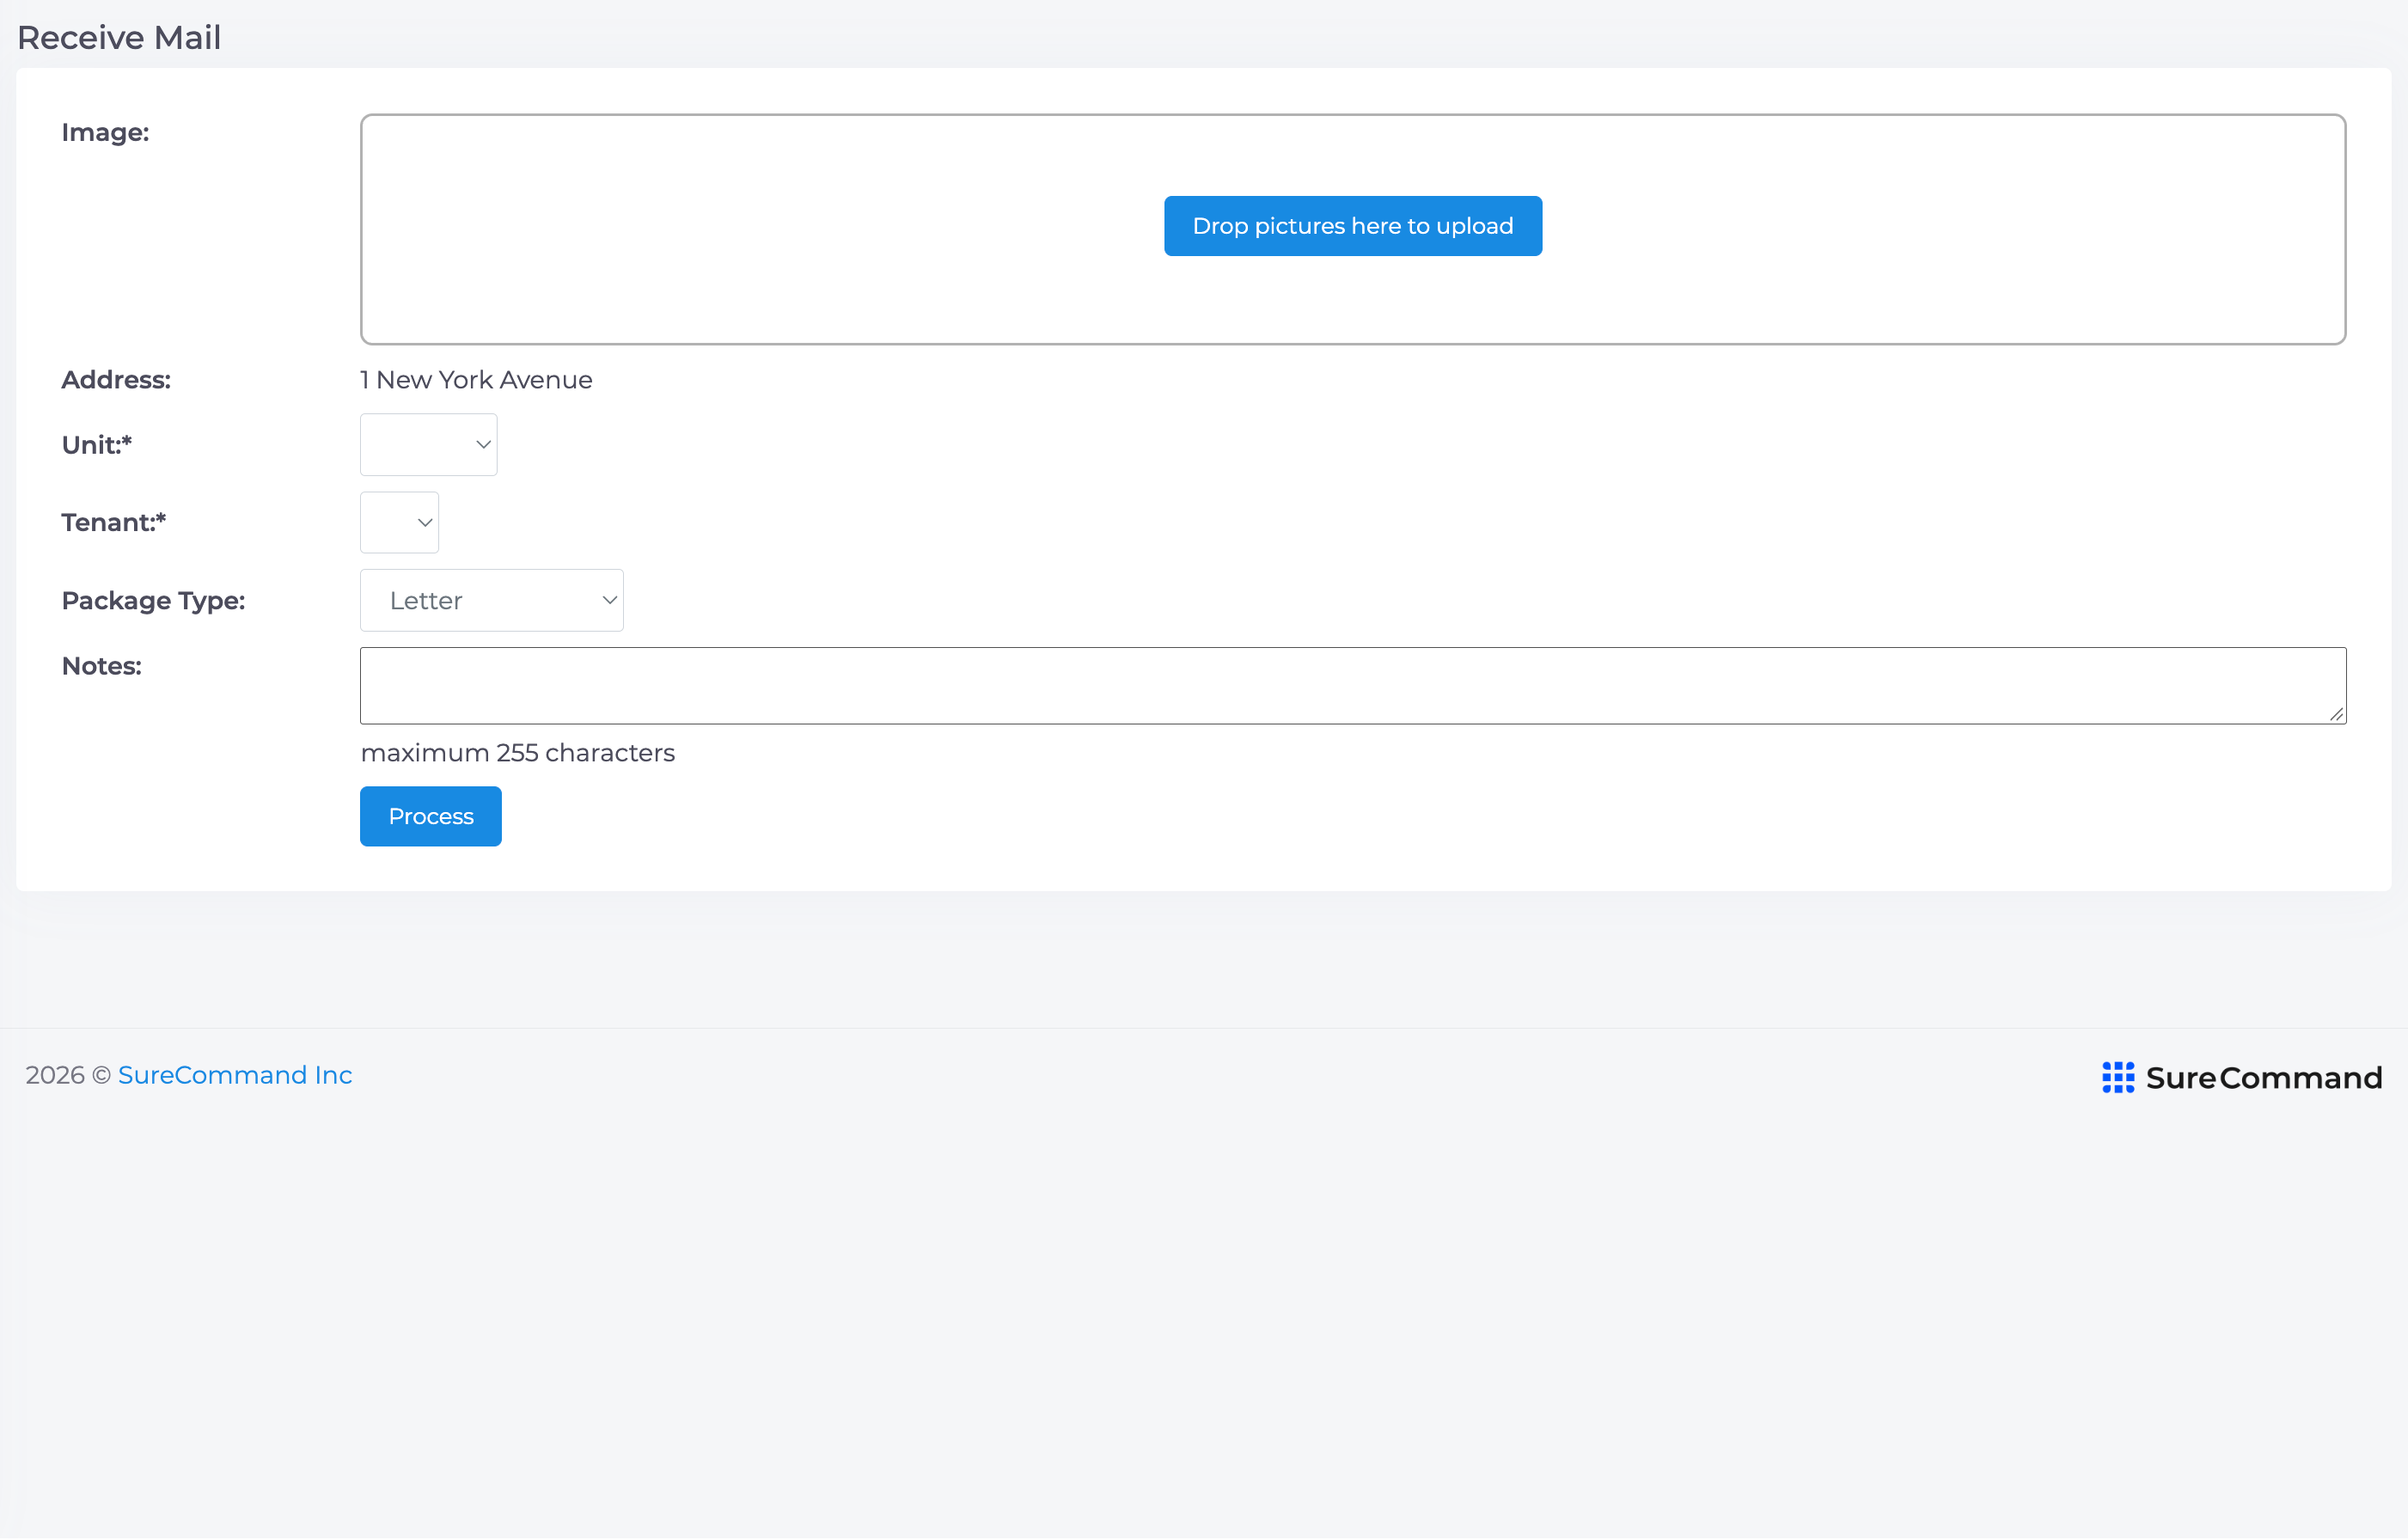The image size is (2408, 1540).
Task: Click the SureCommand blue dots logo icon
Action: [x=2118, y=1077]
